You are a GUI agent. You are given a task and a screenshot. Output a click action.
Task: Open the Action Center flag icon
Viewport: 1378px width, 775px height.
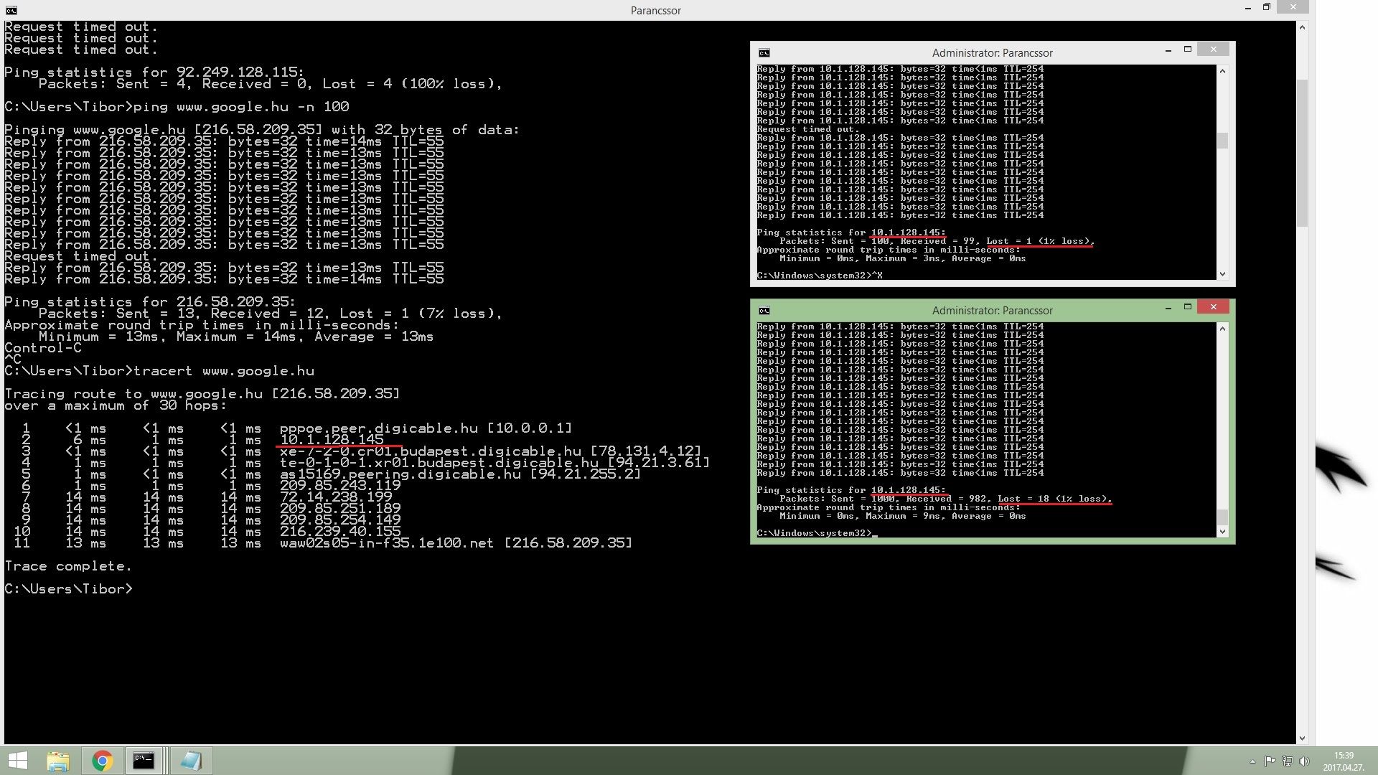coord(1270,761)
